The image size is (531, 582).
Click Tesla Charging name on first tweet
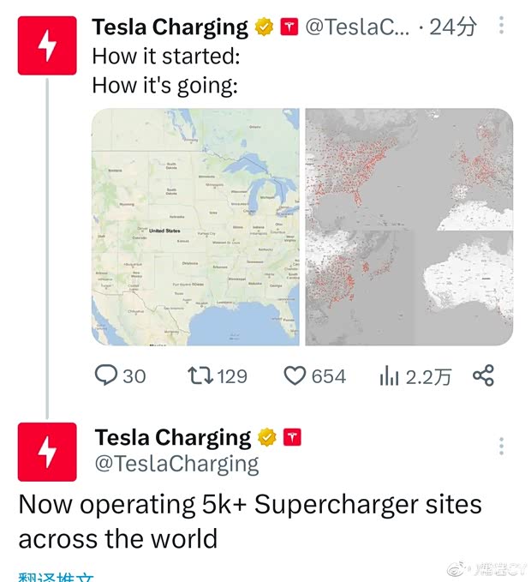(x=170, y=27)
